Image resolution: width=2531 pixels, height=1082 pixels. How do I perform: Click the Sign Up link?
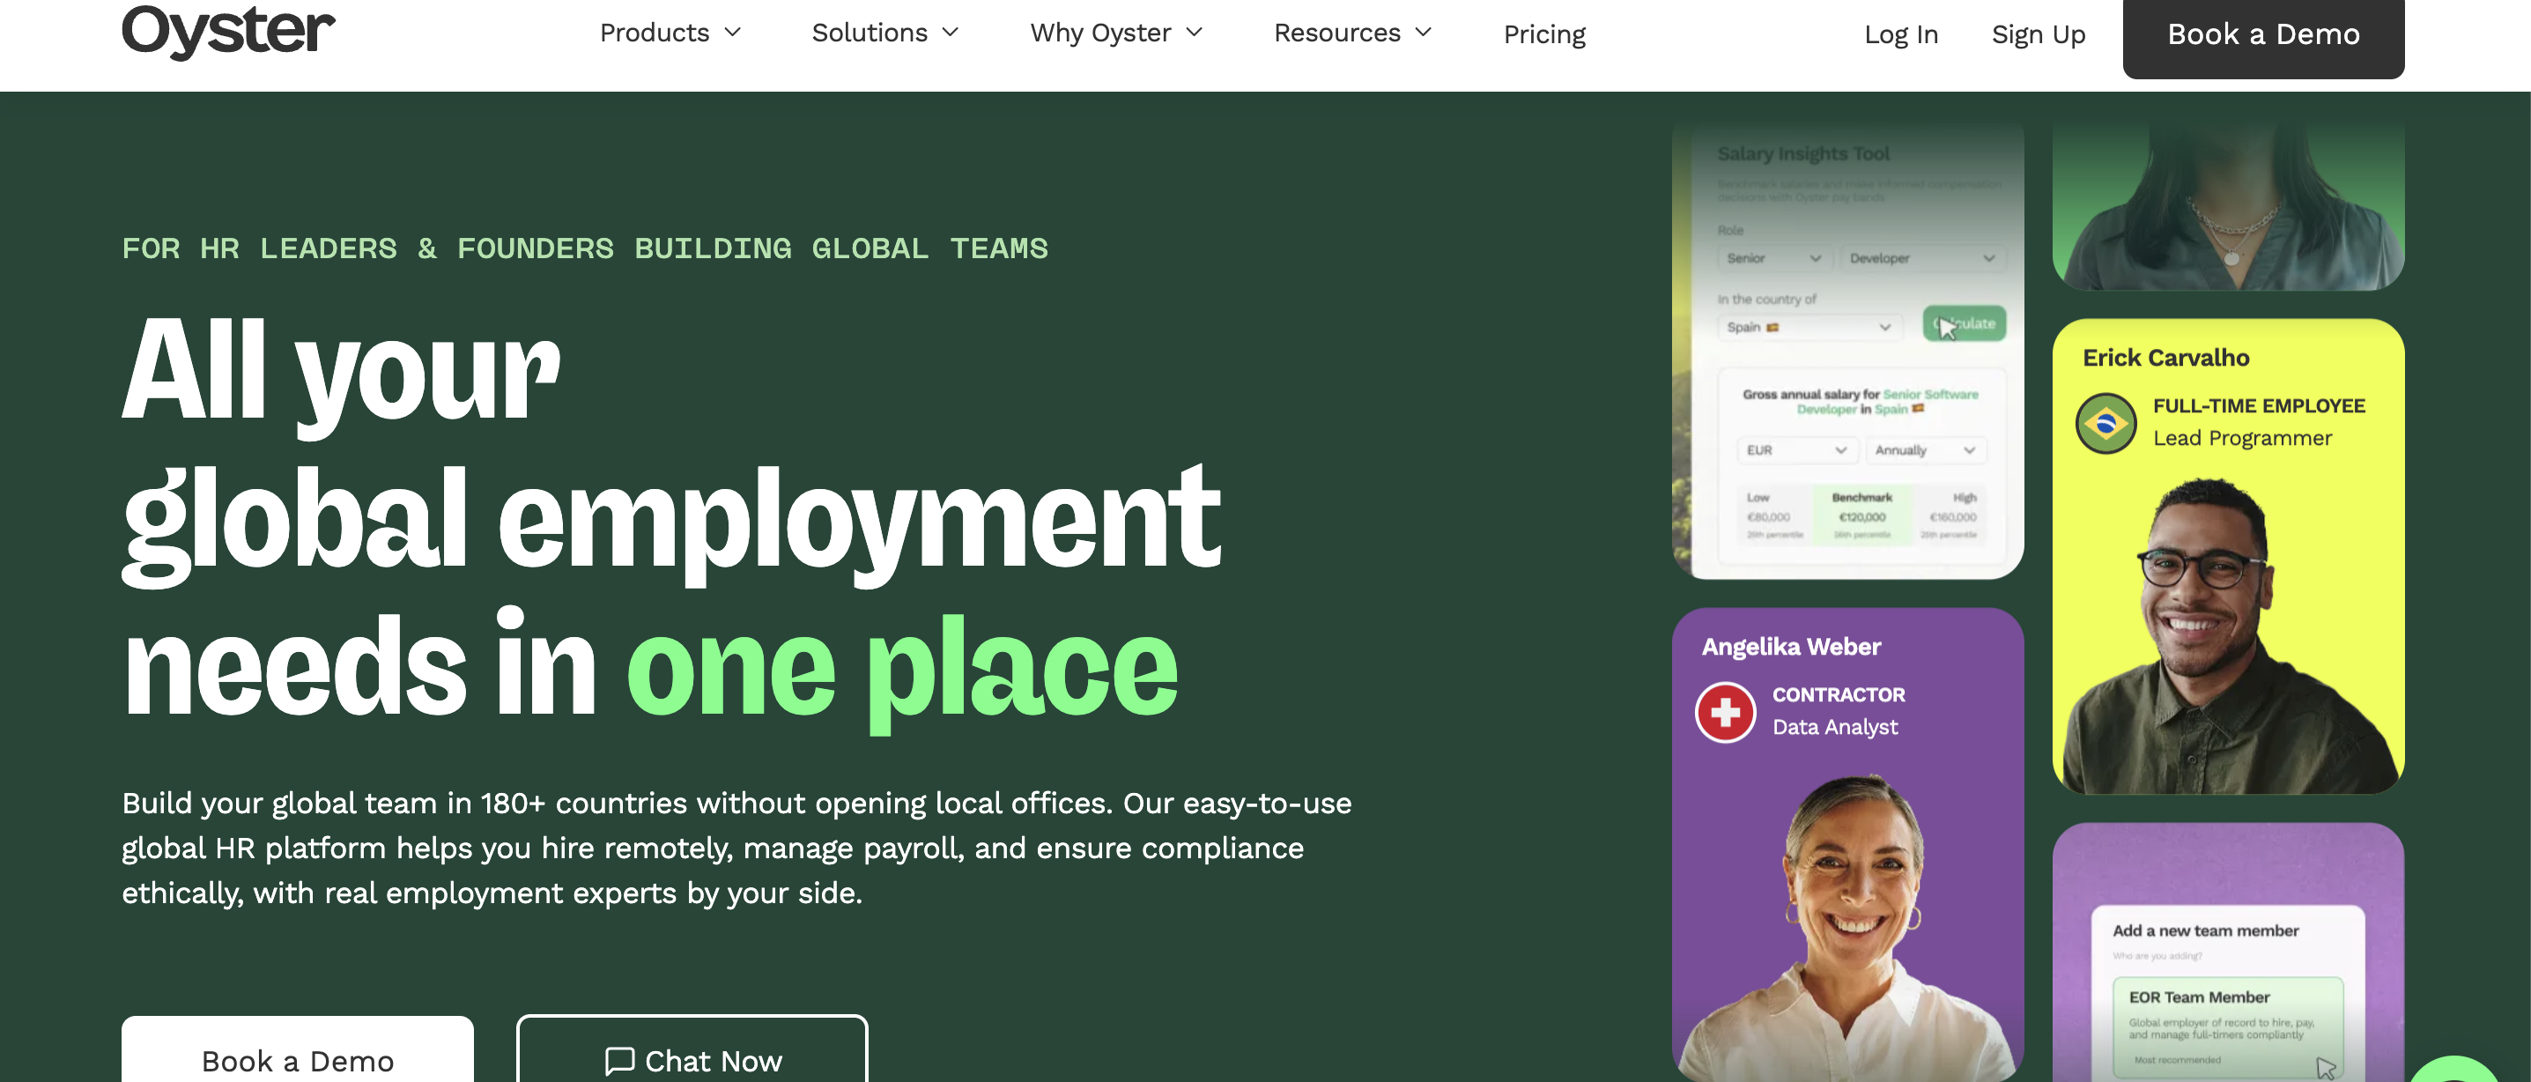(2038, 34)
